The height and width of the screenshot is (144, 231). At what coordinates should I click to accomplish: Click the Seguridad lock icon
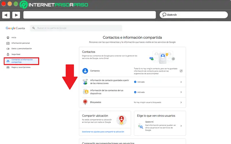8,54
